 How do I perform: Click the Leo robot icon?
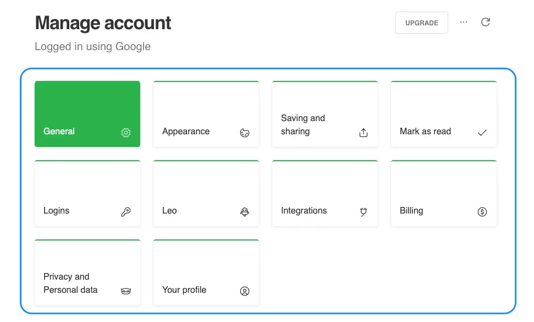[x=245, y=212]
